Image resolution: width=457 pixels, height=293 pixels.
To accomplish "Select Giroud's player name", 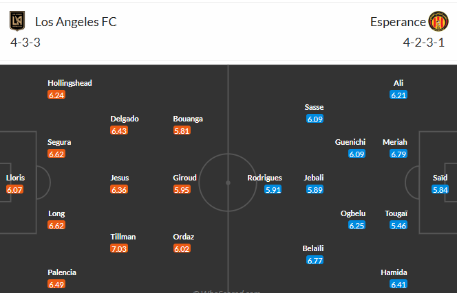I will (x=184, y=178).
